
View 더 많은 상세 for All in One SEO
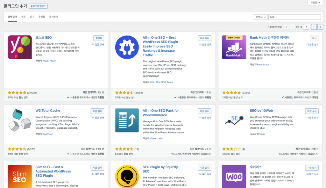click(x=205, y=44)
